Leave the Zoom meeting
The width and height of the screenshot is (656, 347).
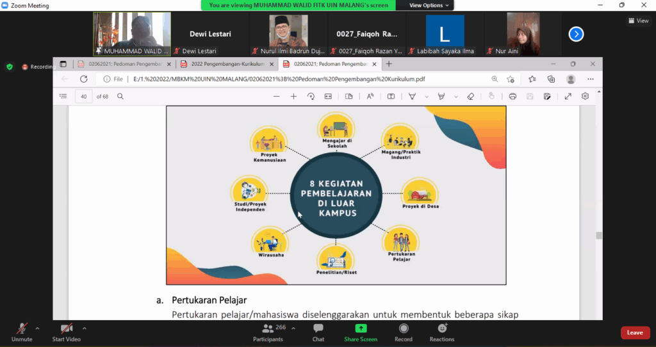634,332
